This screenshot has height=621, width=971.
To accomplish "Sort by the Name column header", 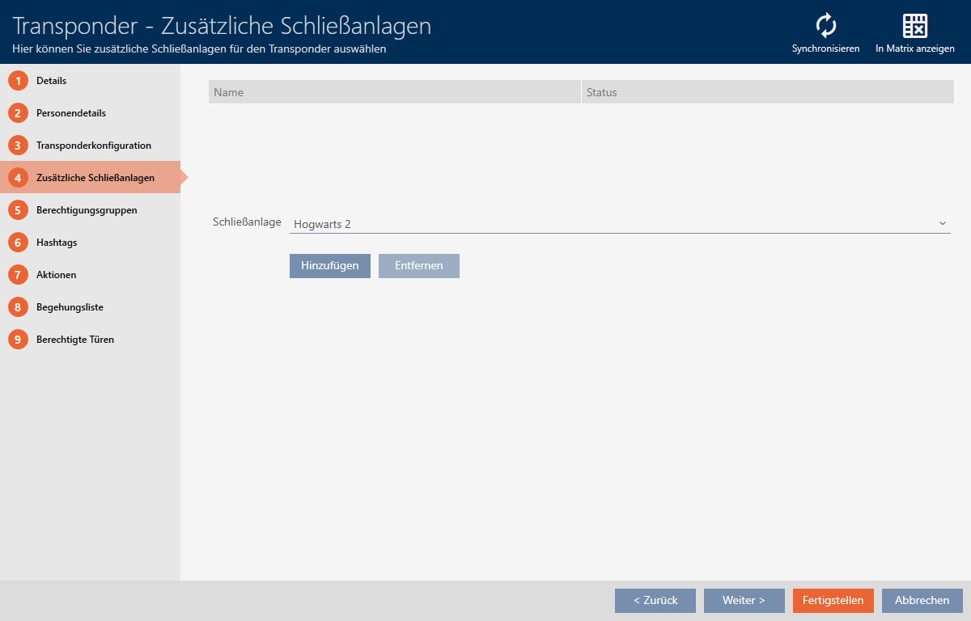I will tap(394, 92).
